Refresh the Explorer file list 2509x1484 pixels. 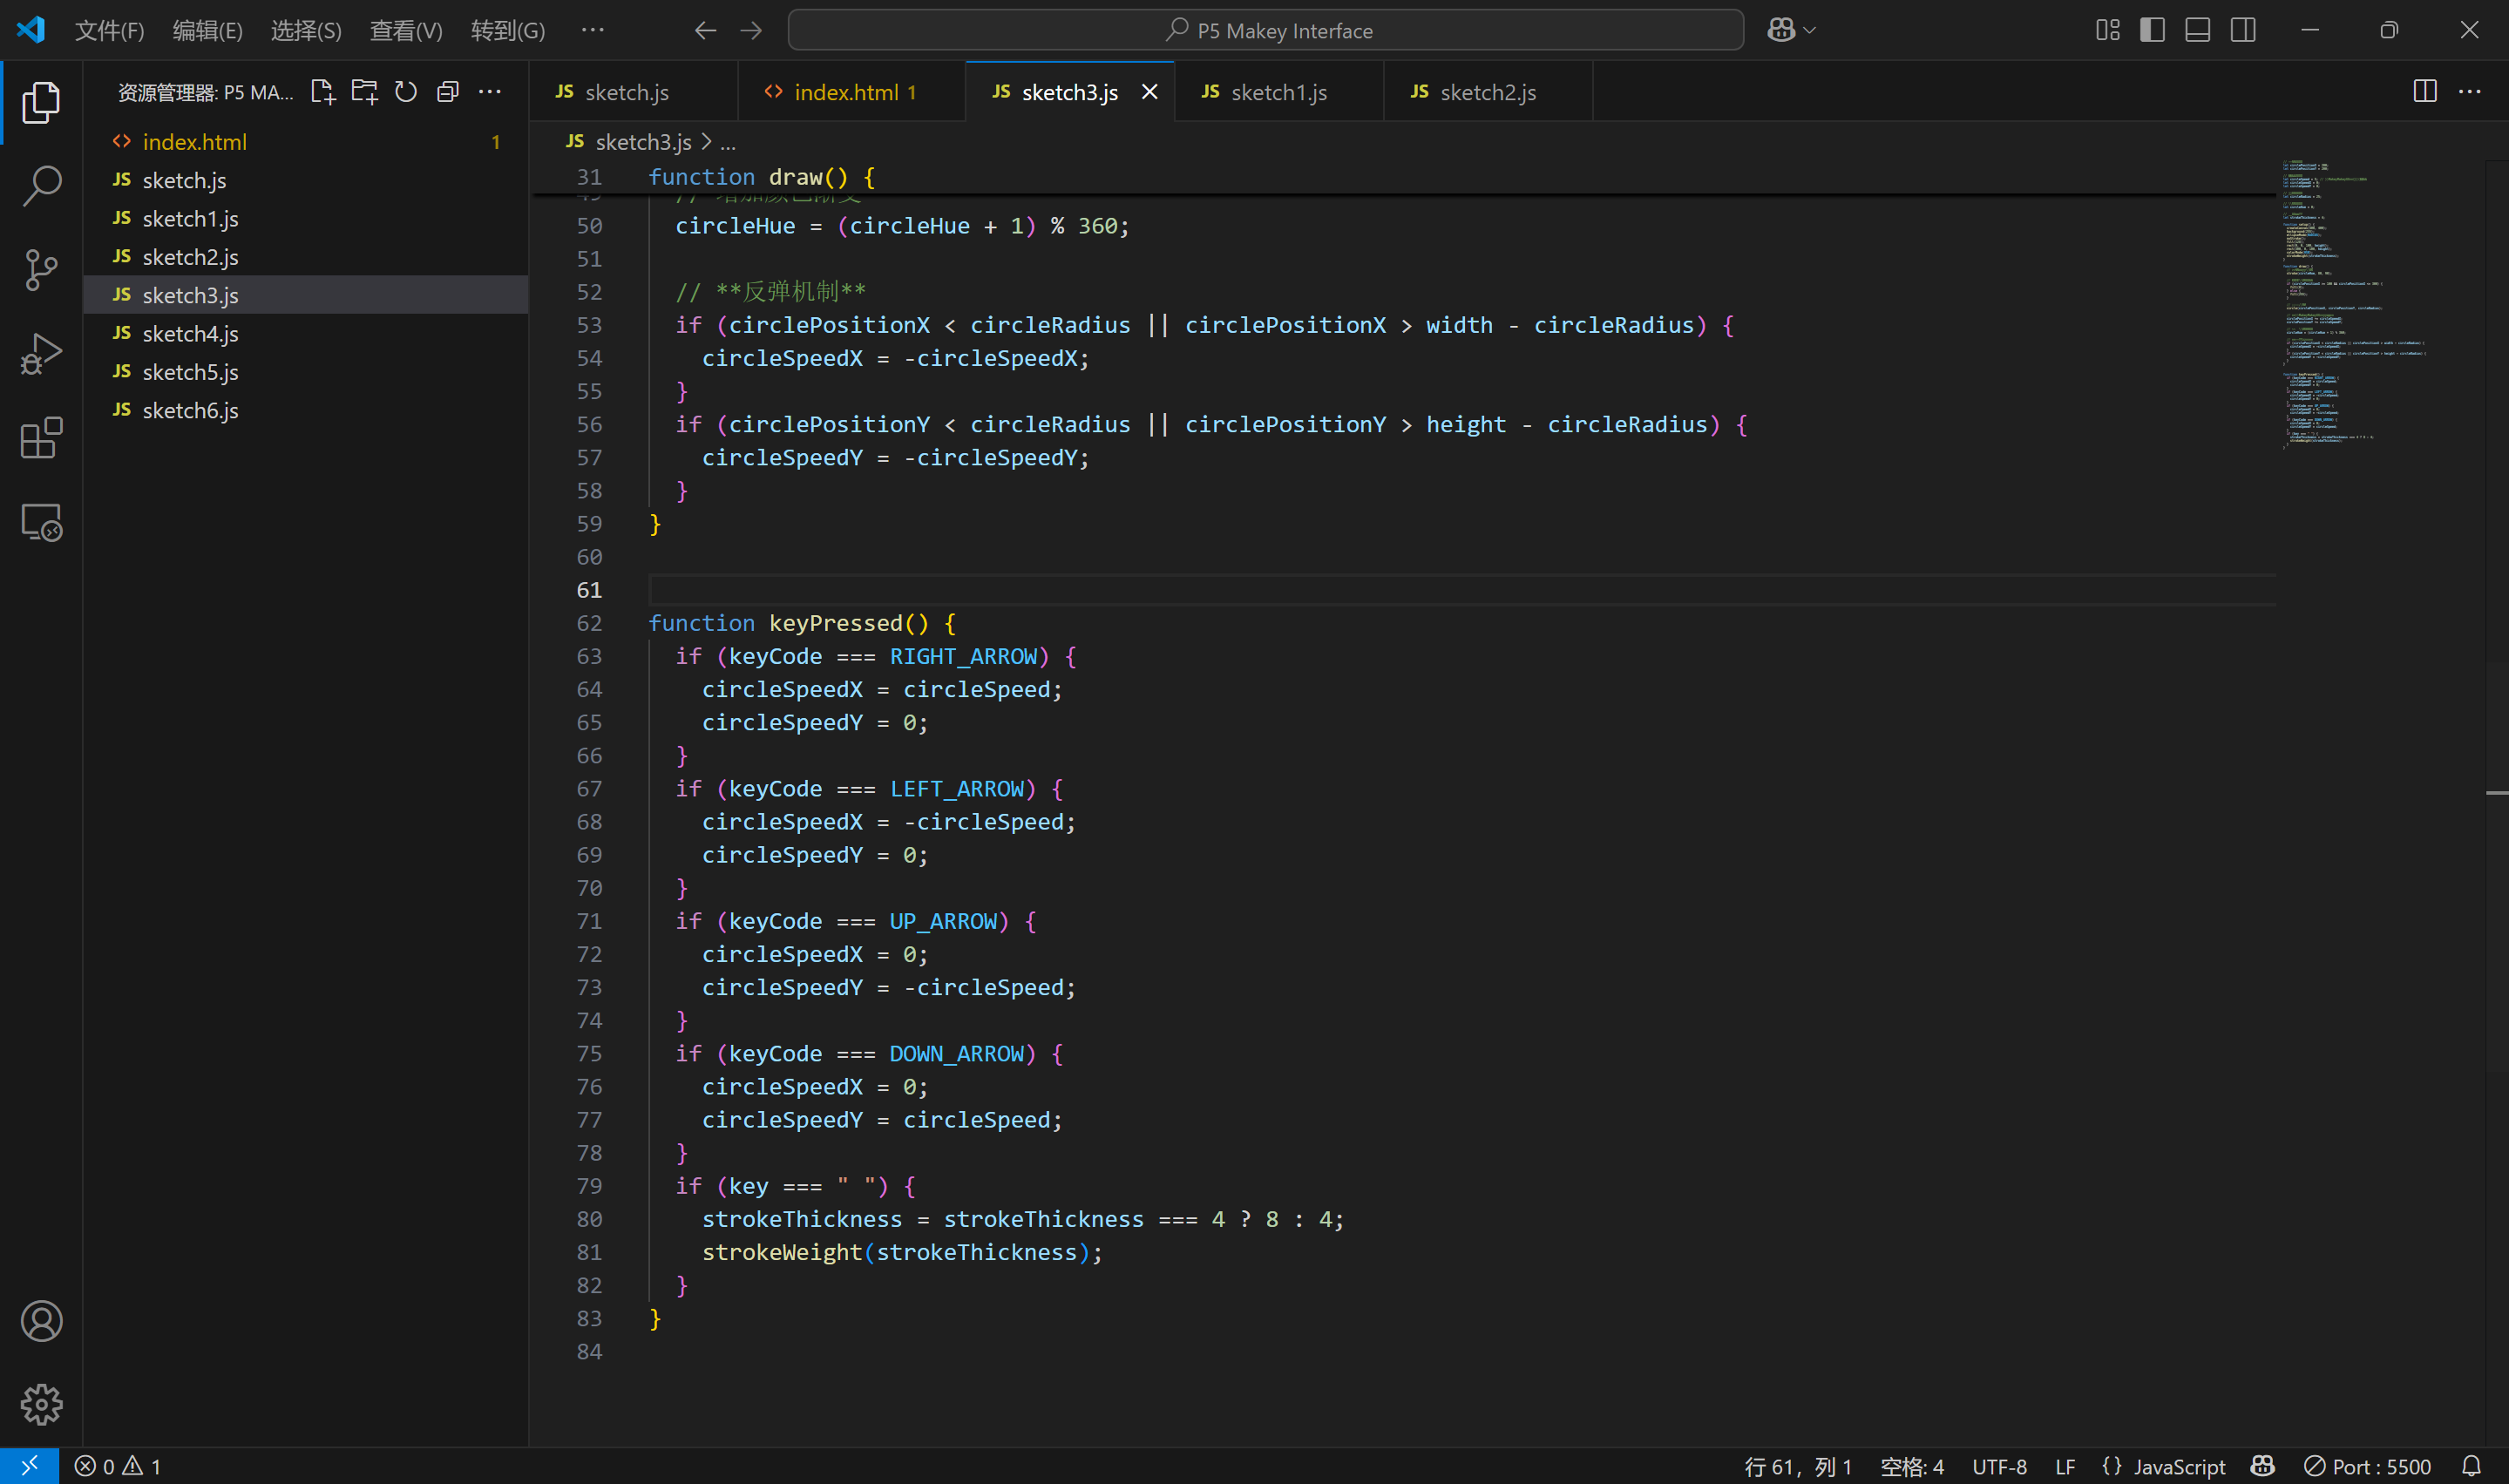(x=405, y=91)
